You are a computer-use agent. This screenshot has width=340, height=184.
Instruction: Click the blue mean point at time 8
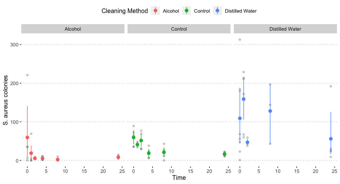270,111
